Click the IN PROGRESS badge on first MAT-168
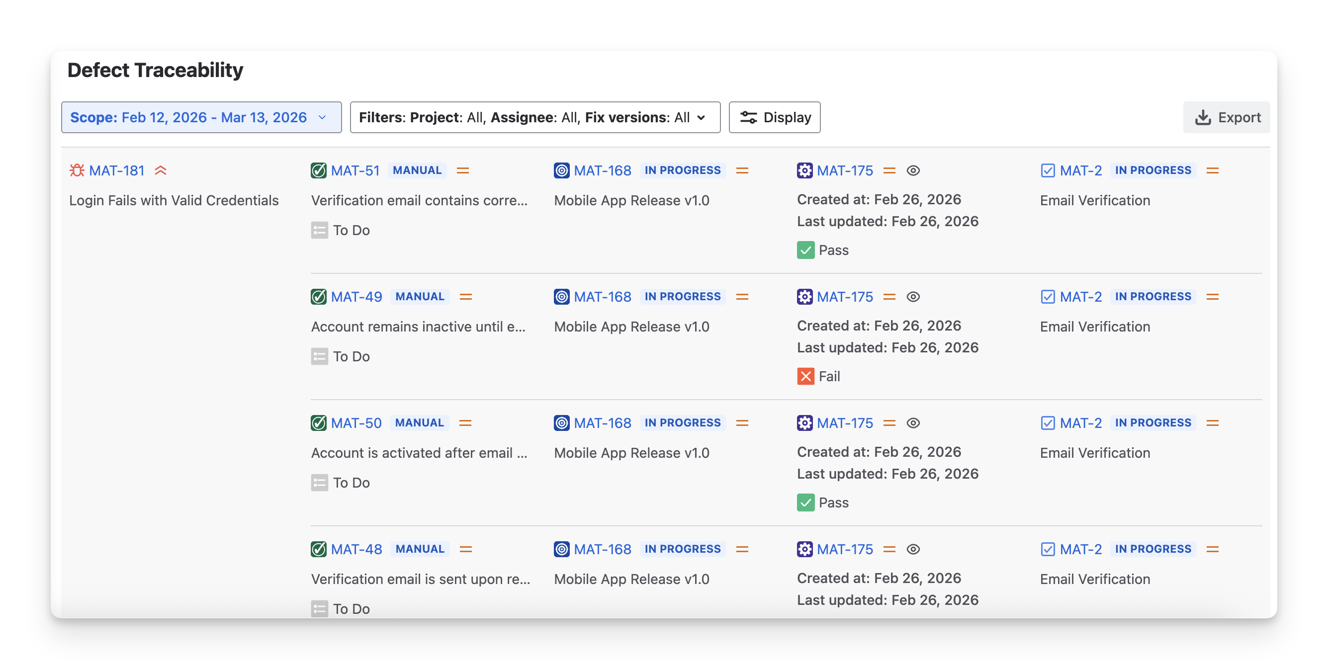 [682, 170]
